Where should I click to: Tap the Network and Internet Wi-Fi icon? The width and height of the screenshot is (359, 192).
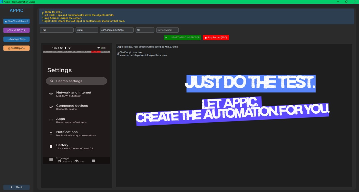coord(51,94)
